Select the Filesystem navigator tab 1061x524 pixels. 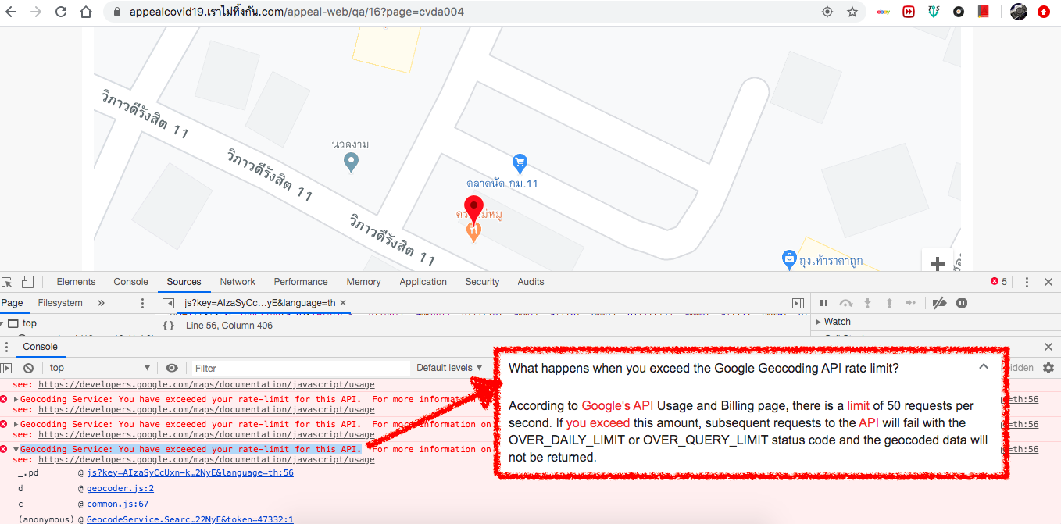pyautogui.click(x=60, y=303)
